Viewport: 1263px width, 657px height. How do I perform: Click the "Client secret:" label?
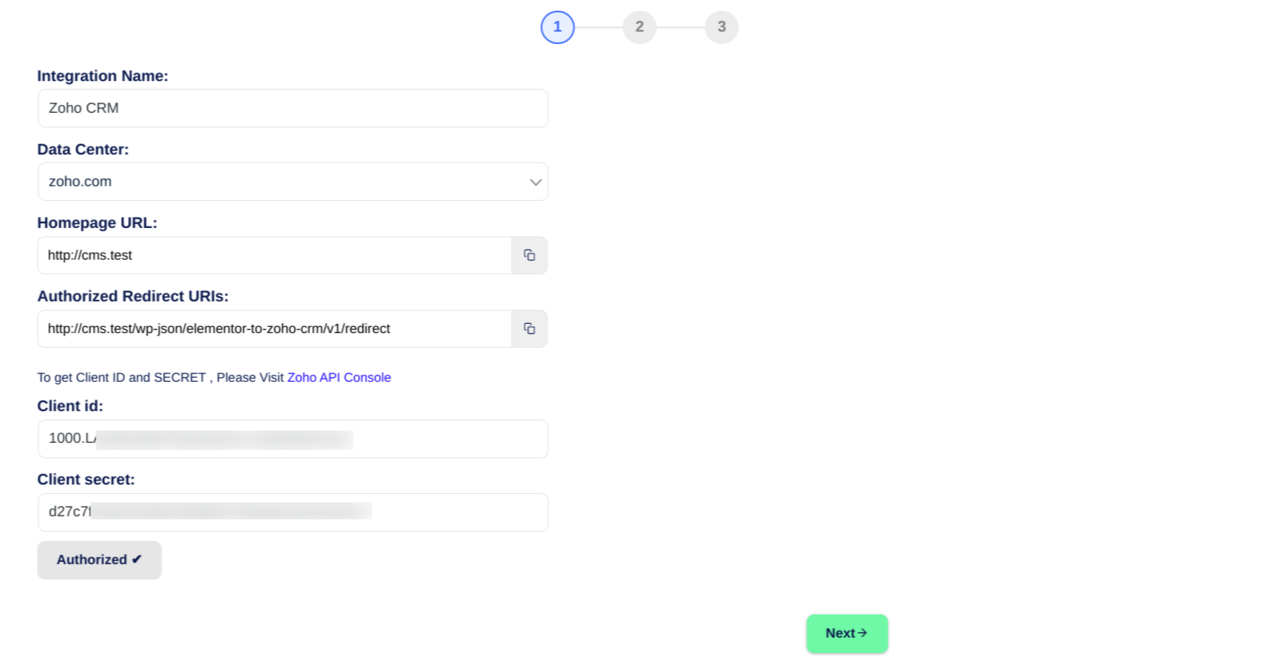(86, 479)
